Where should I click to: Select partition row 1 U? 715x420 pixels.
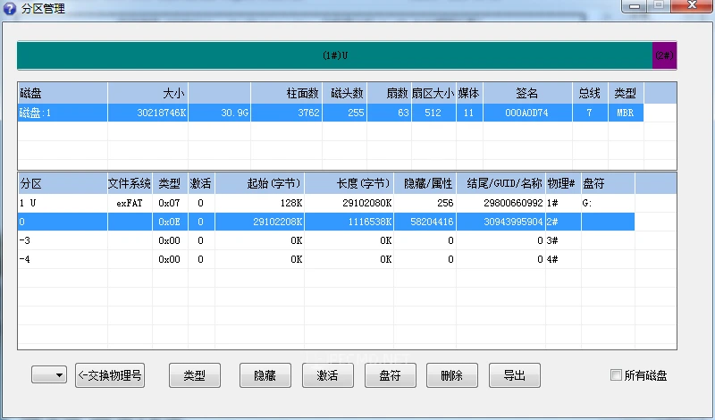point(326,203)
